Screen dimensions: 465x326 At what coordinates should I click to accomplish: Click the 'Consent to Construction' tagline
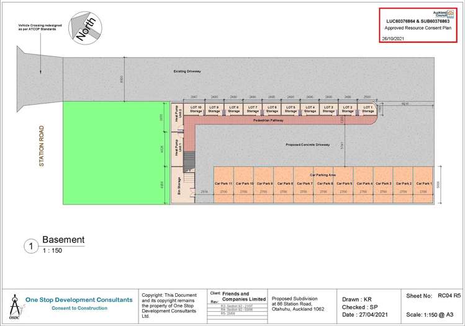tap(79, 308)
